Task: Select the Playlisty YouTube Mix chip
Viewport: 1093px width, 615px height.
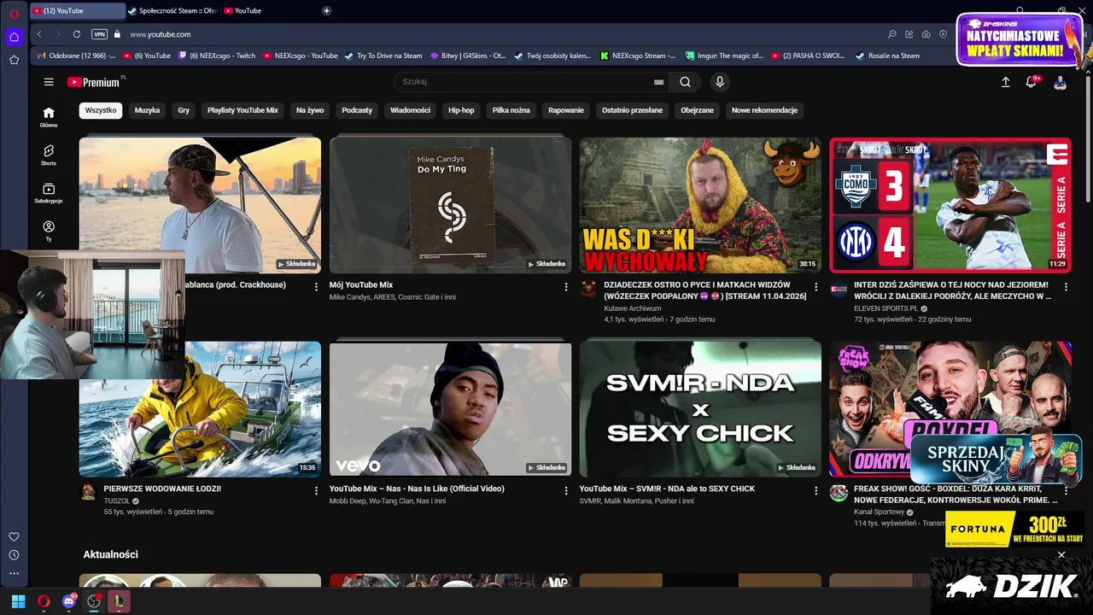Action: click(x=243, y=110)
